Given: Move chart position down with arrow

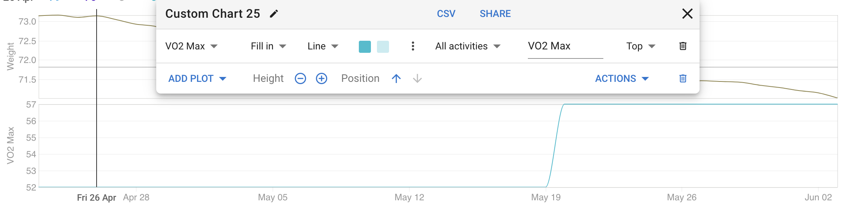Looking at the screenshot, I should 417,78.
